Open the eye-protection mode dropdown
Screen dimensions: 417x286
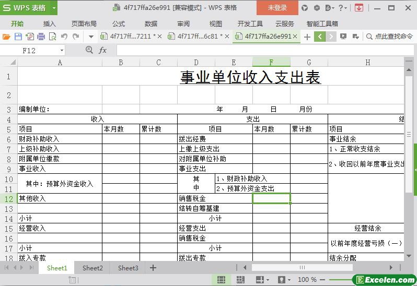point(285,280)
